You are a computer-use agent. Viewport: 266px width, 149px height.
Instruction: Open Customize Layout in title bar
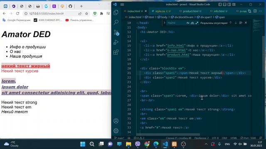234,5
